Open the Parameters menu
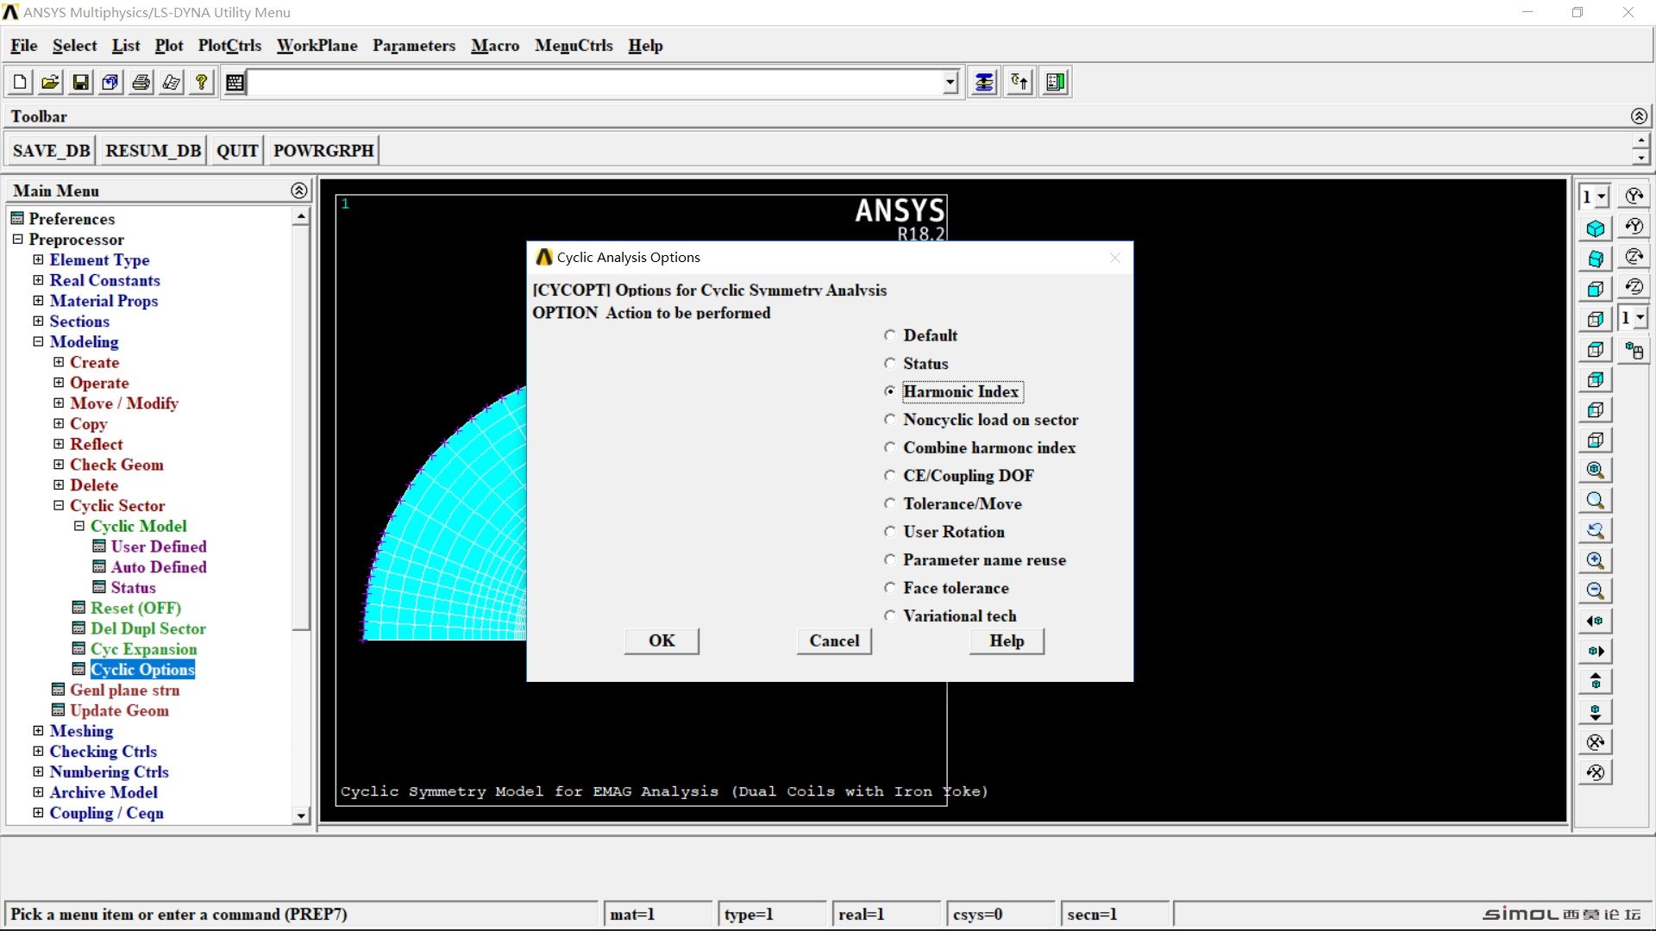The height and width of the screenshot is (931, 1656). tap(414, 46)
